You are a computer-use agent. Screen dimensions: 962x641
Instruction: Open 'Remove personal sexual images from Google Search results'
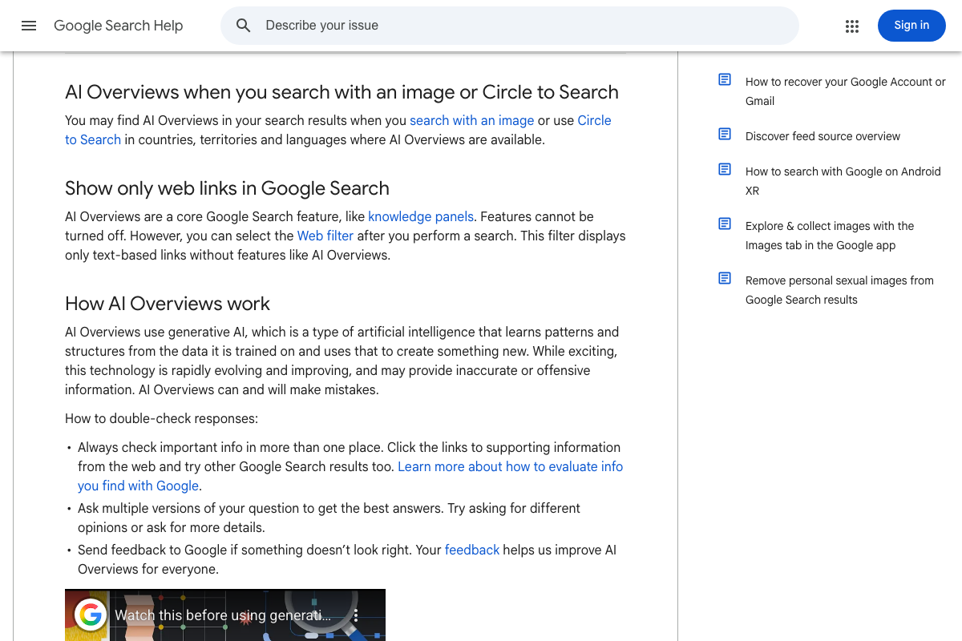click(x=839, y=290)
